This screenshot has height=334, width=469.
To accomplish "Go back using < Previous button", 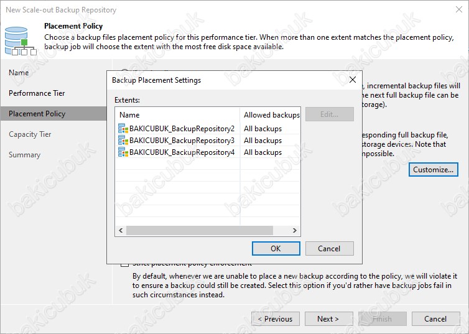I will [276, 318].
